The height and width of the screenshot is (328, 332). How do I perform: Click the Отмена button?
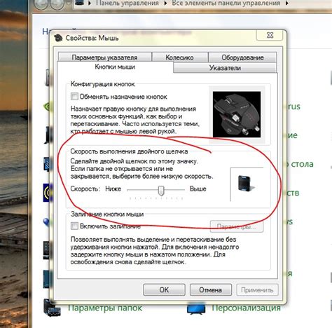tap(211, 290)
